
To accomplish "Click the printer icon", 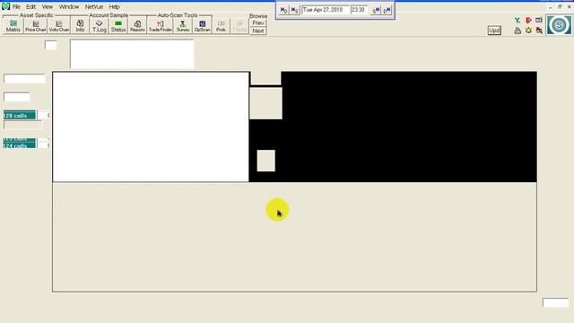I will pyautogui.click(x=517, y=31).
